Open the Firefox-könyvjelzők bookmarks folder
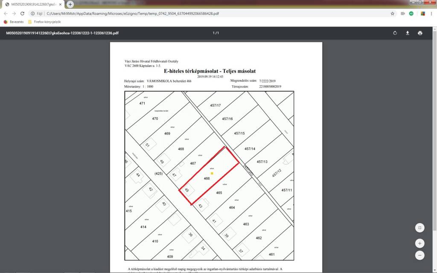This screenshot has height=273, width=437. tap(44, 22)
